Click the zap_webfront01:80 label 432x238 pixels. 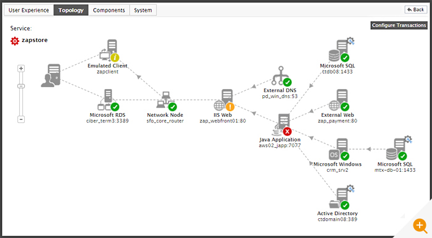coord(223,121)
